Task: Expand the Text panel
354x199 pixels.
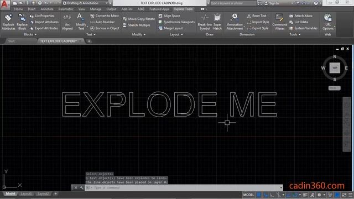Action: click(x=91, y=34)
